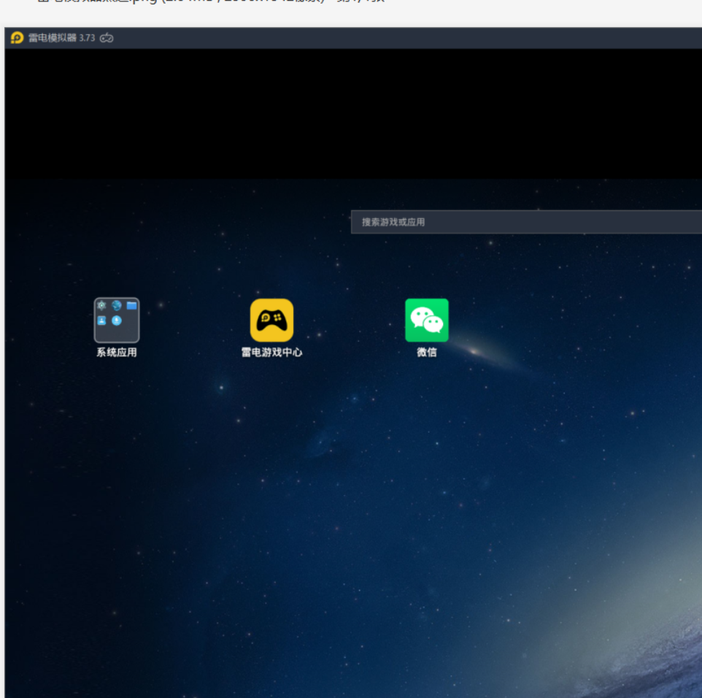
Task: Click the 雷电模拟器 3.73 title text
Action: tap(61, 38)
